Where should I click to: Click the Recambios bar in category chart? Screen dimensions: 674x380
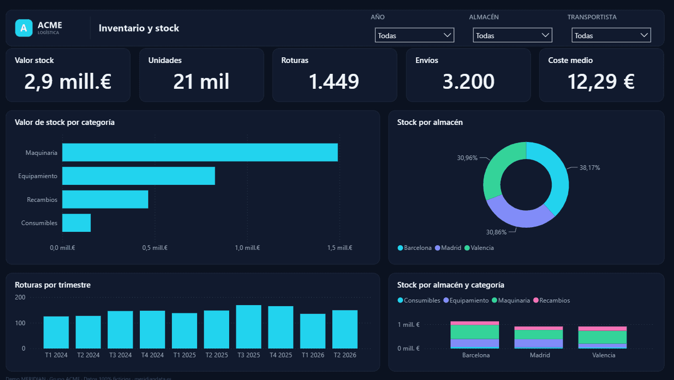(x=105, y=199)
